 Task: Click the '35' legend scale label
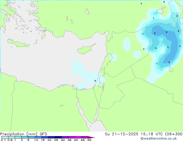click(x=69, y=140)
